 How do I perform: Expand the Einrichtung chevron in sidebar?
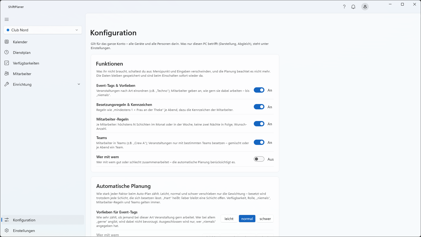pyautogui.click(x=79, y=84)
